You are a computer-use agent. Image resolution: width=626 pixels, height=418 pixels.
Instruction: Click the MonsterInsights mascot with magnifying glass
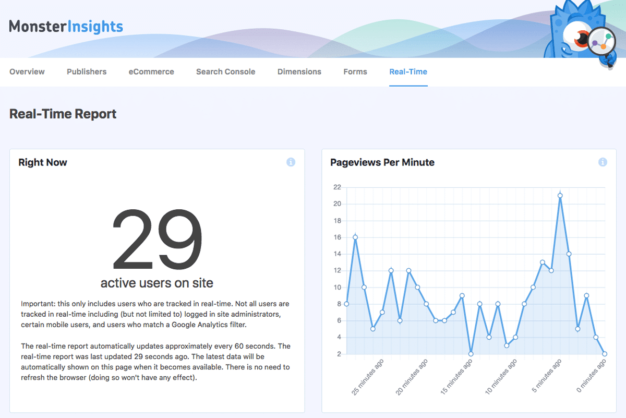point(579,31)
